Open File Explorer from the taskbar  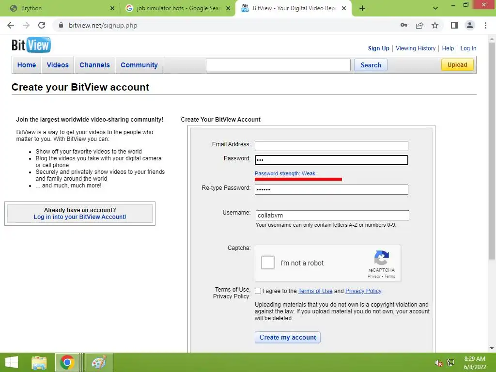[x=39, y=362]
